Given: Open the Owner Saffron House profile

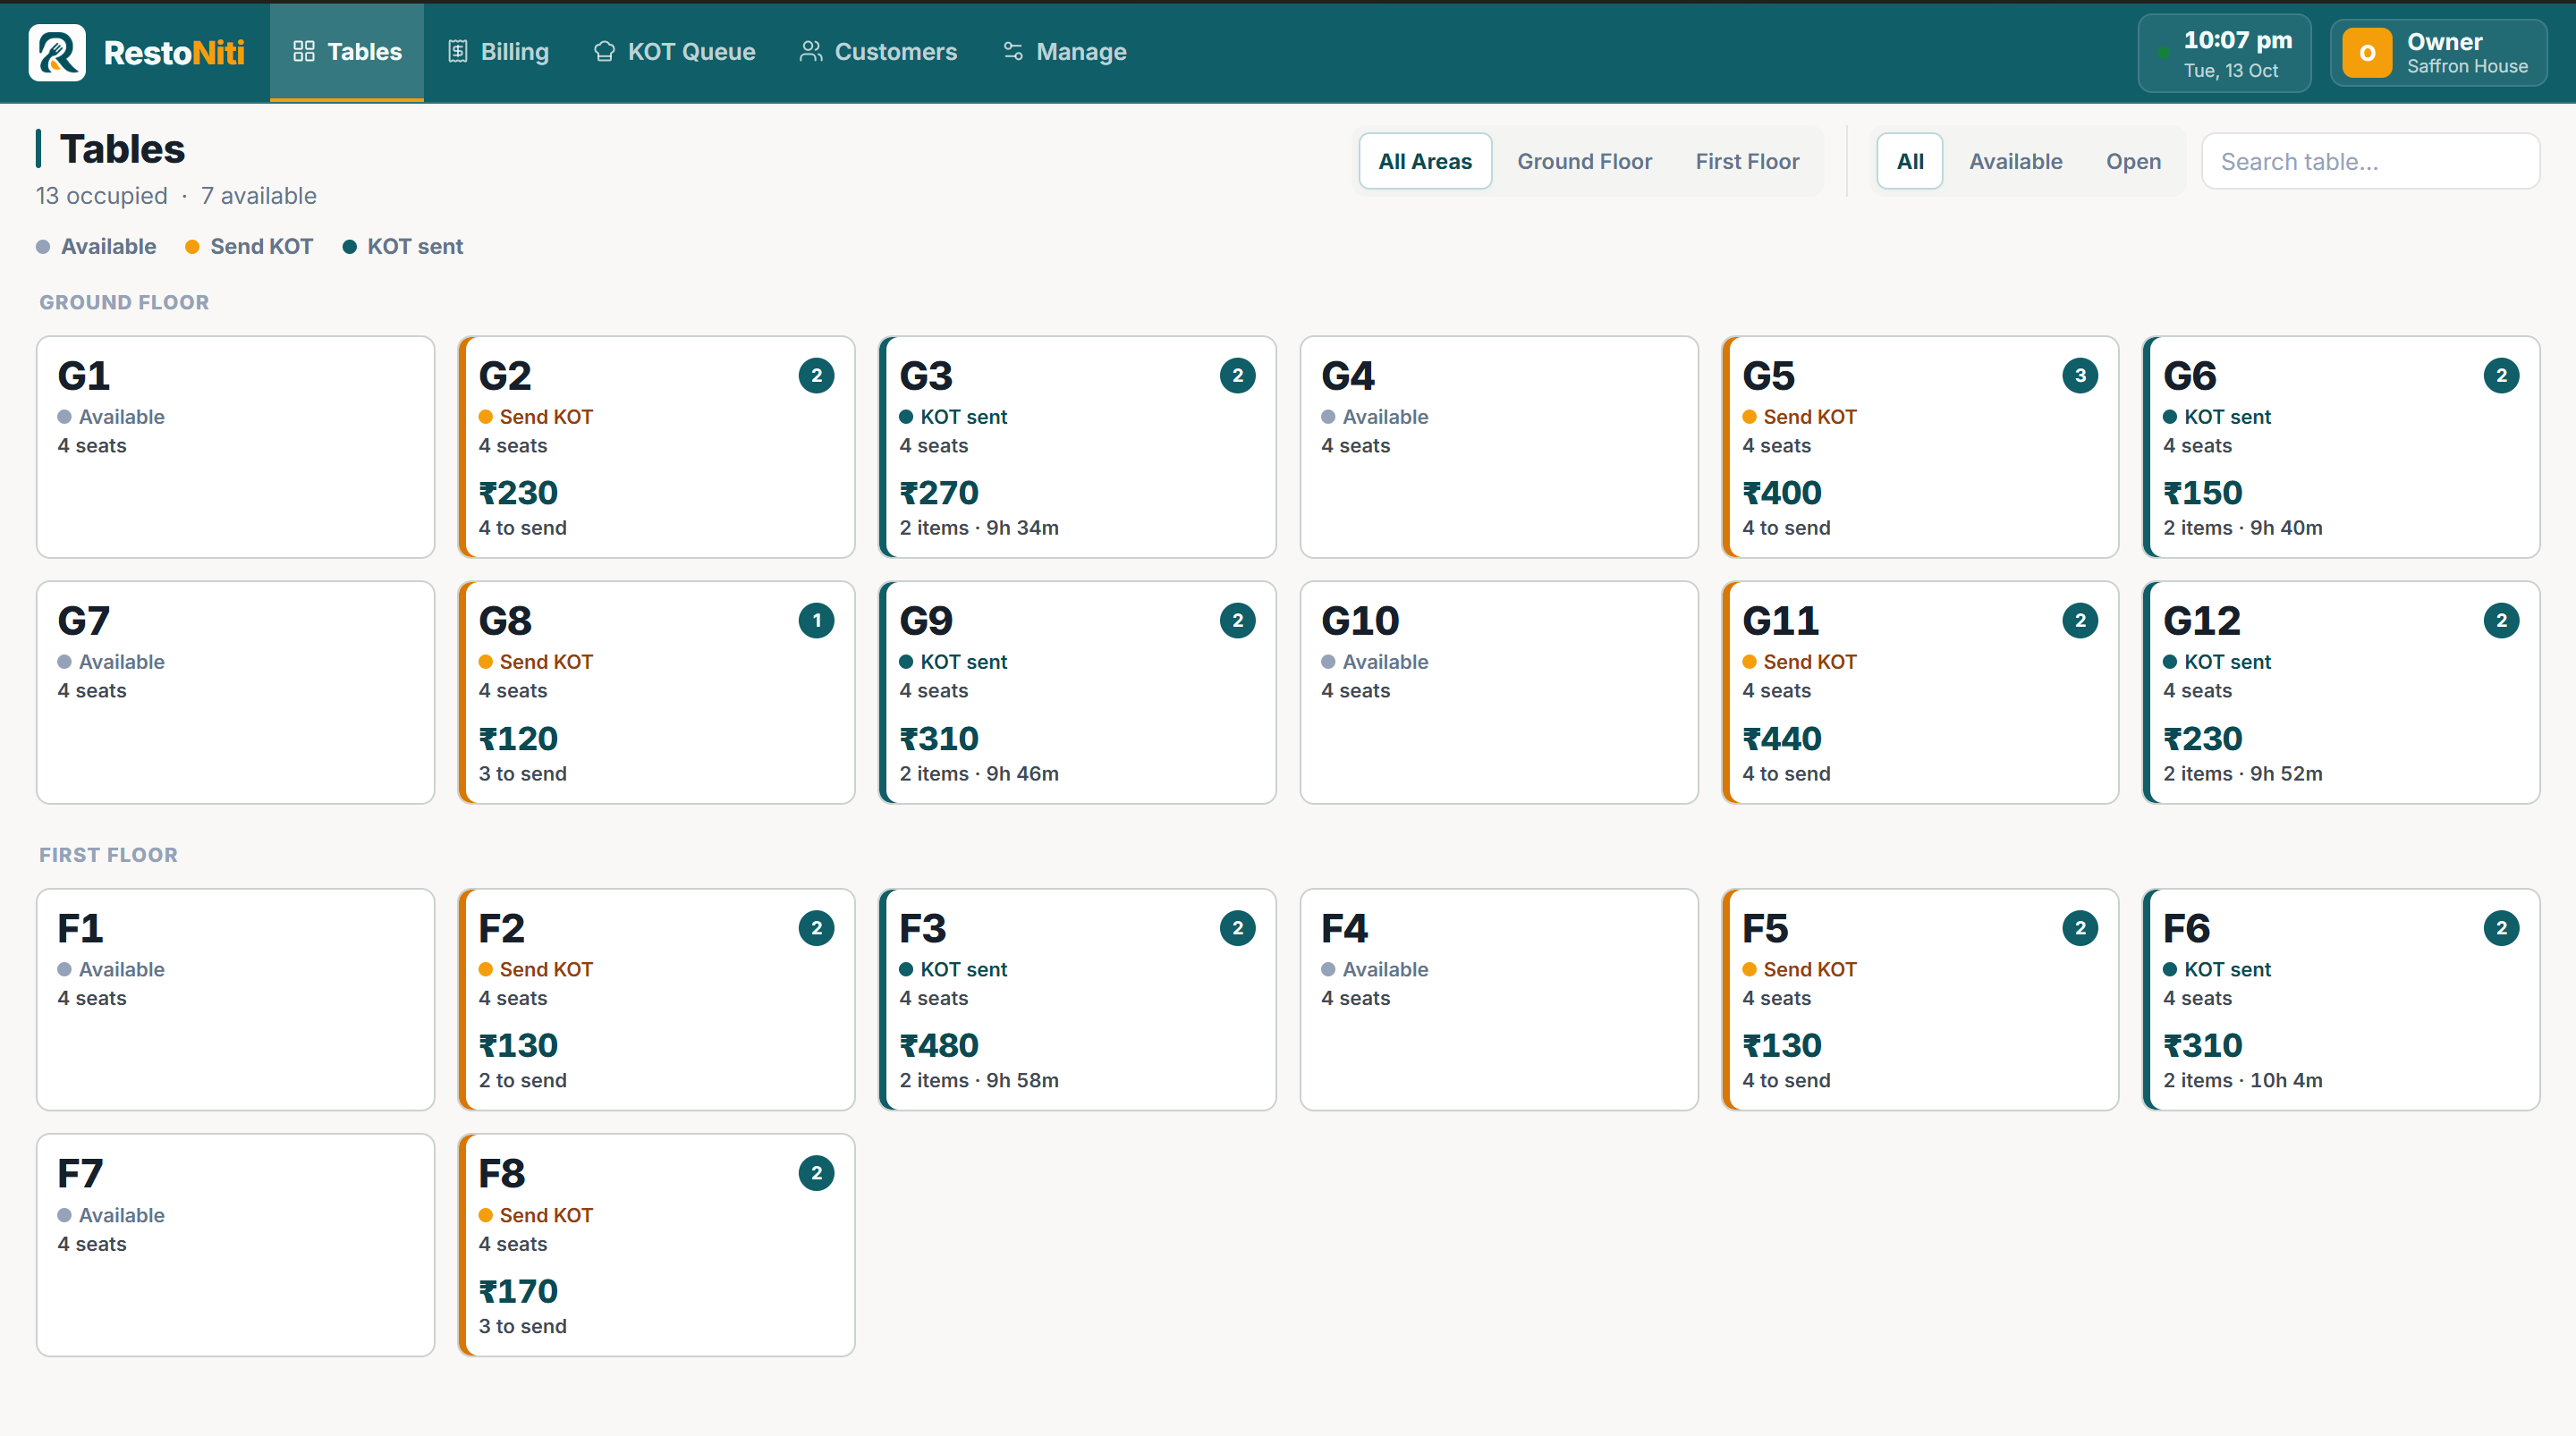Looking at the screenshot, I should pos(2437,53).
